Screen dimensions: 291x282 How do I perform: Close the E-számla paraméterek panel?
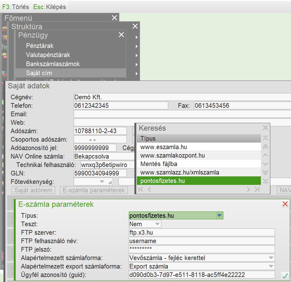285,204
